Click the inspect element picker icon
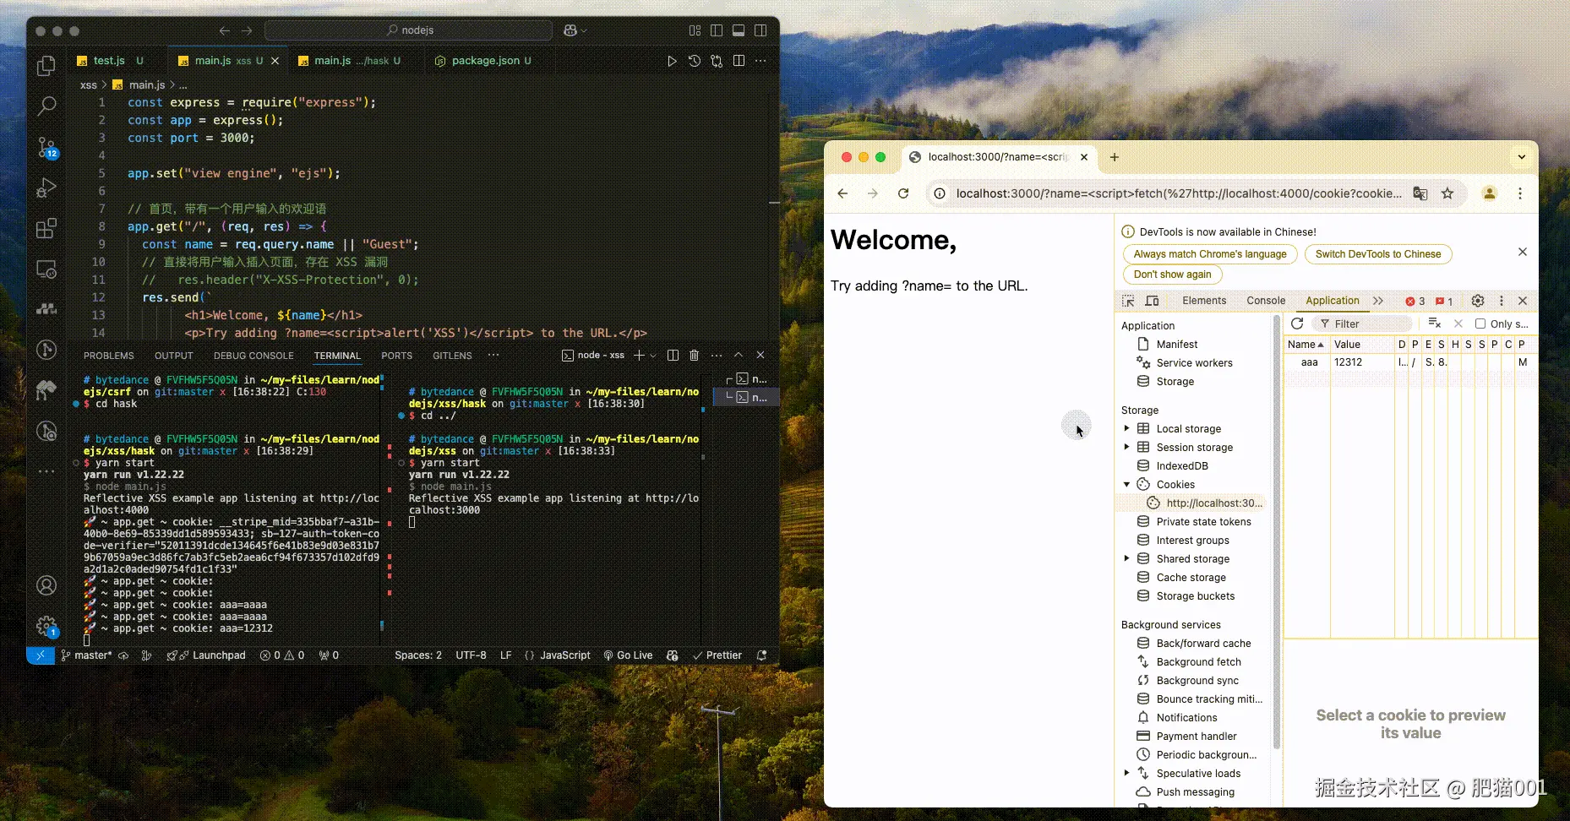This screenshot has width=1570, height=821. [1128, 301]
